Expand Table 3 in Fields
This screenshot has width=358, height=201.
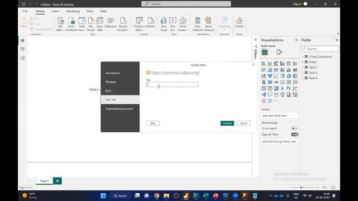click(x=303, y=67)
